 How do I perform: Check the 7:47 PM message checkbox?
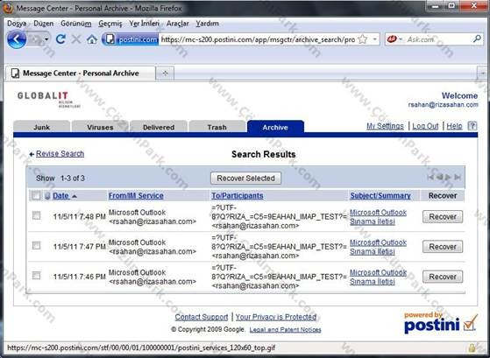tap(36, 245)
